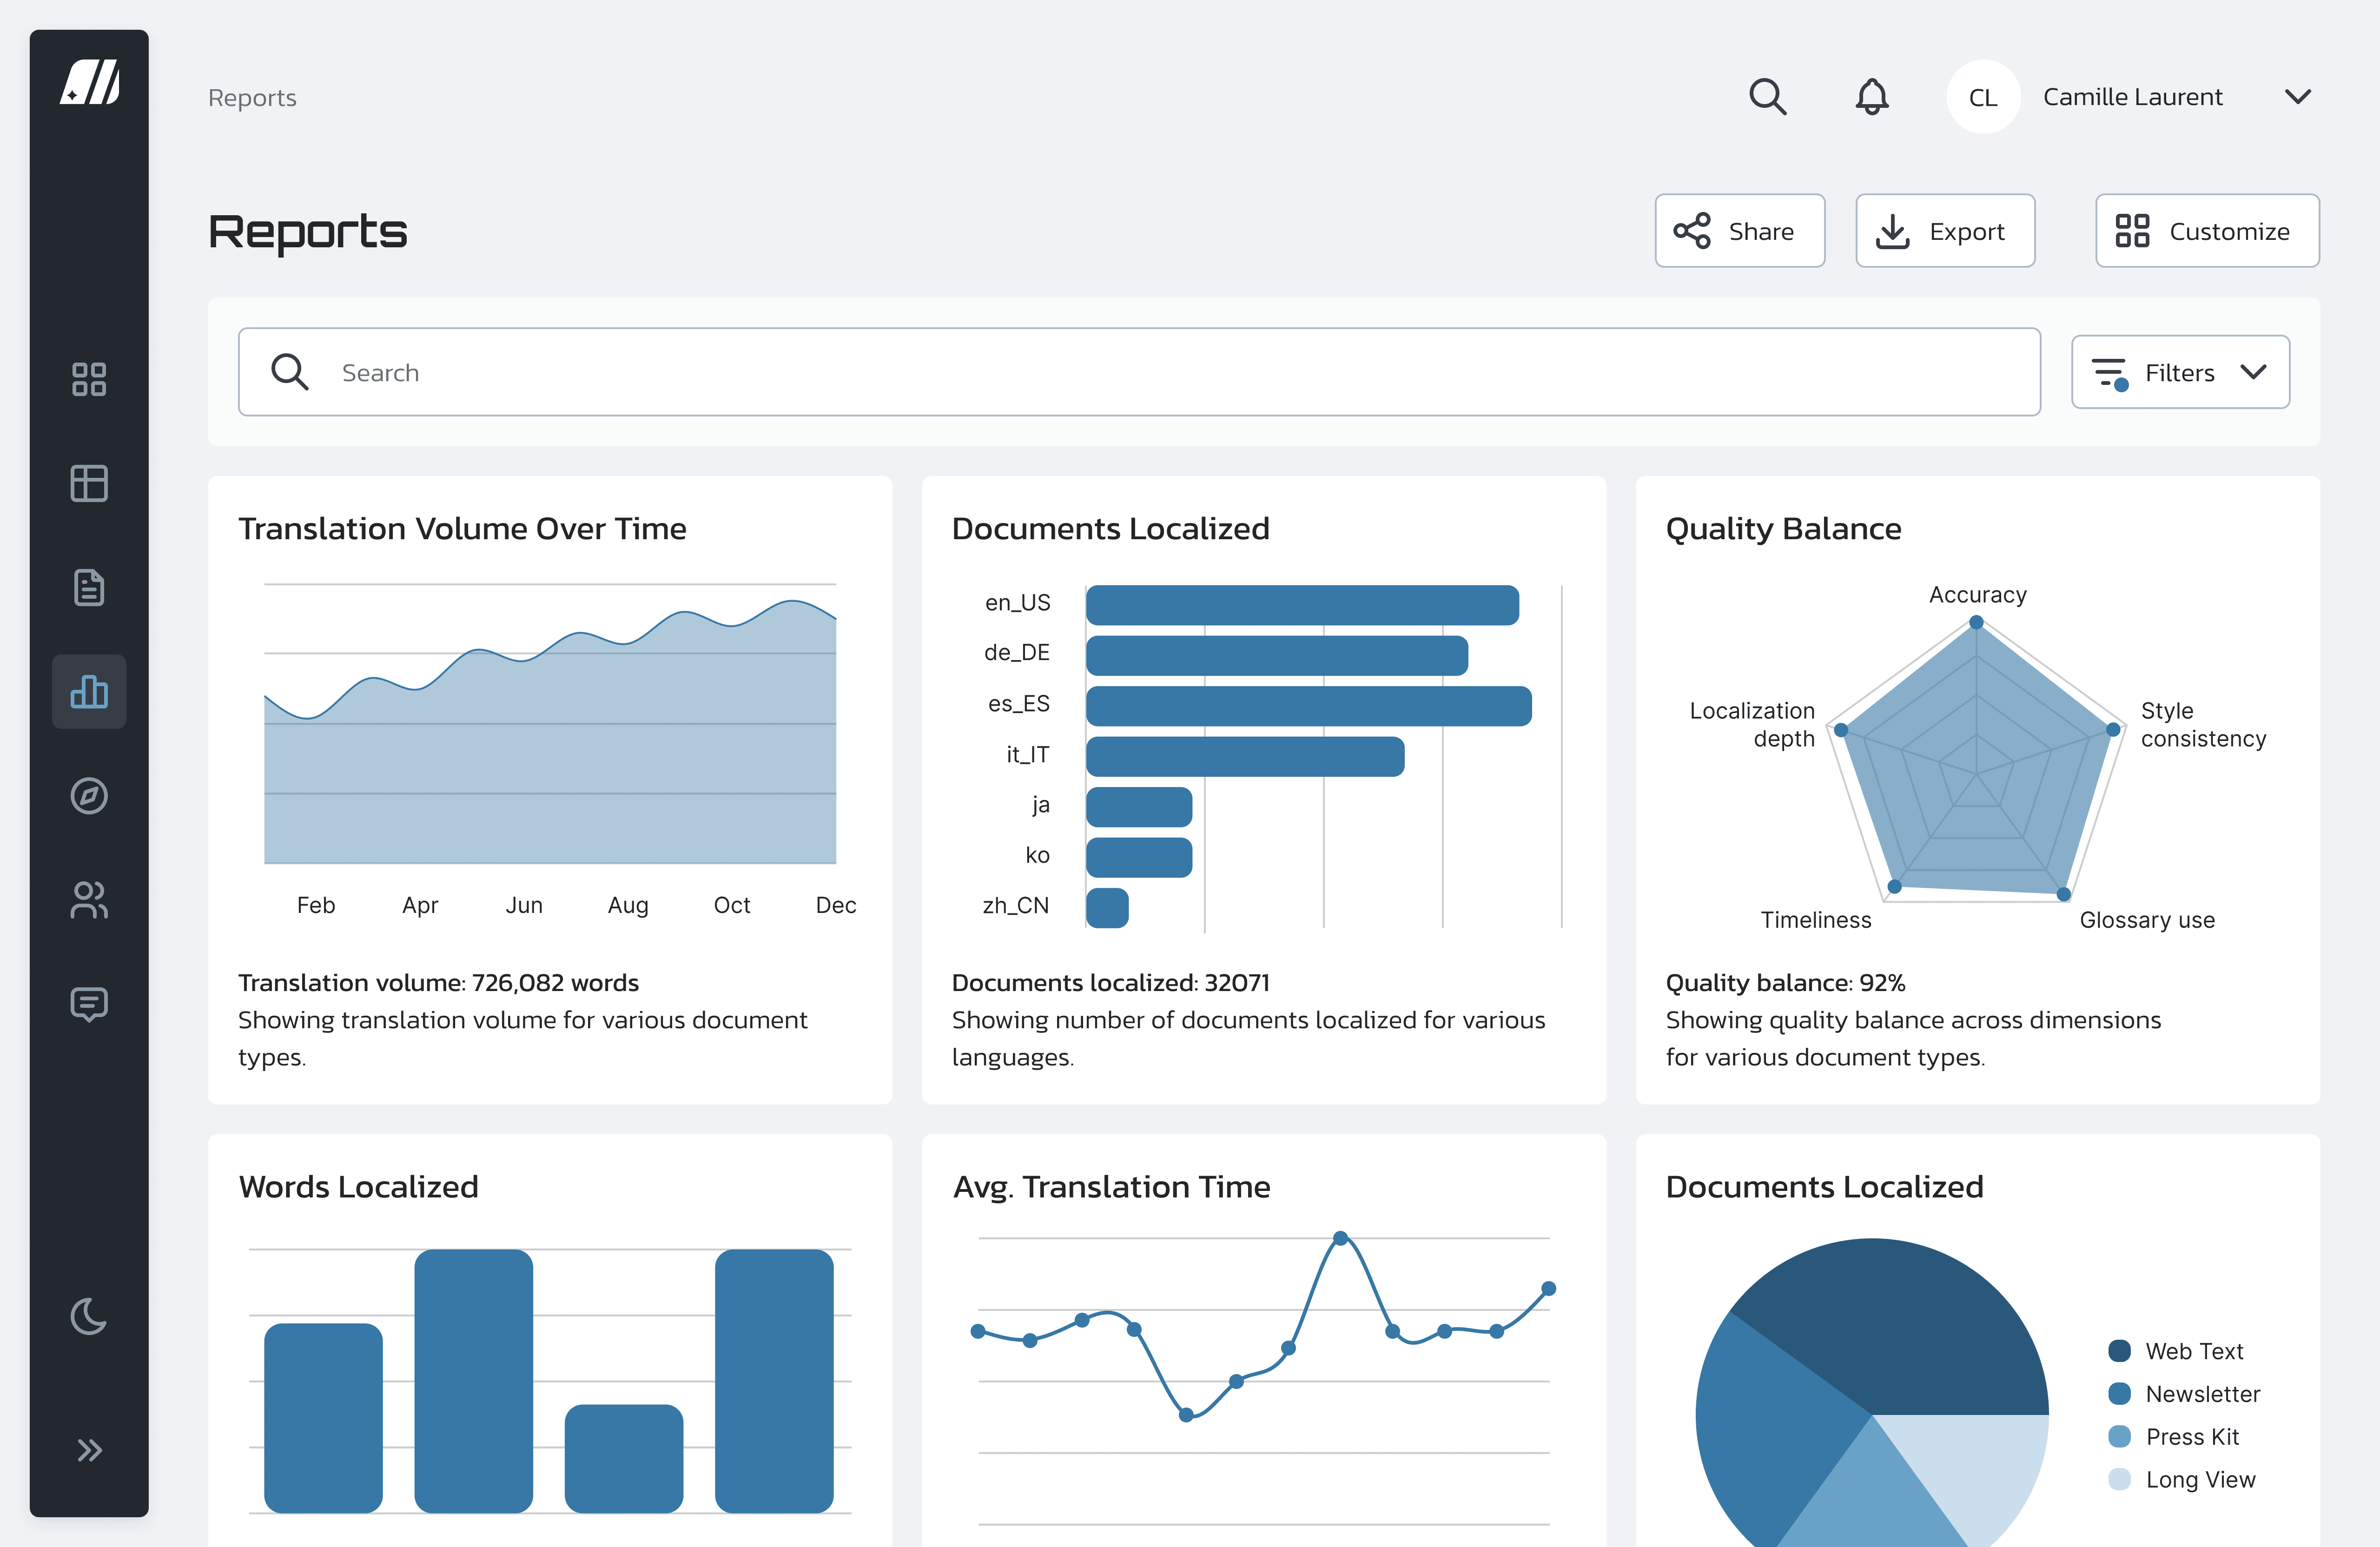The image size is (2380, 1547).
Task: Expand the Filters dropdown
Action: pos(2180,372)
